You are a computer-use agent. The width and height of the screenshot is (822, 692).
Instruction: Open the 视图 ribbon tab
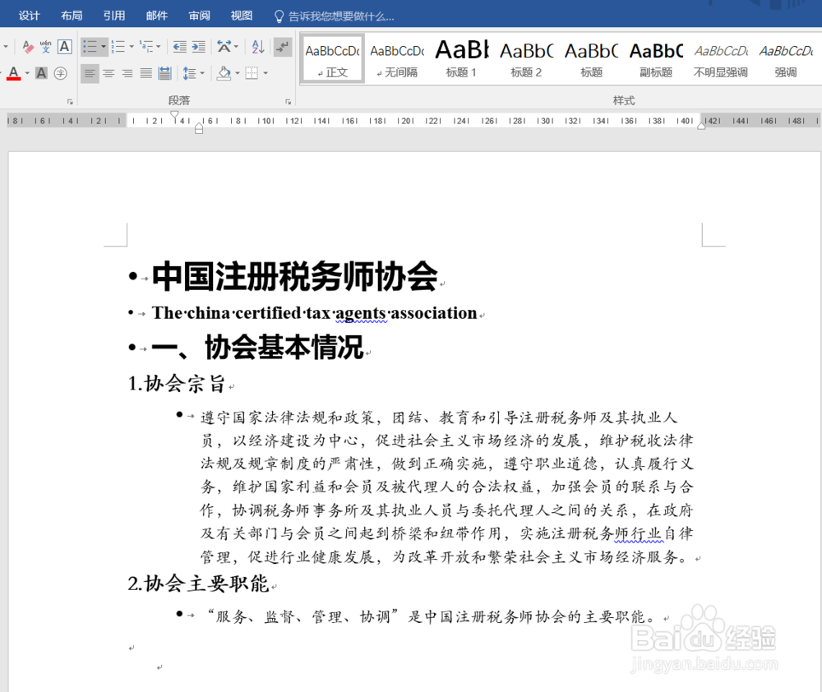[x=242, y=16]
